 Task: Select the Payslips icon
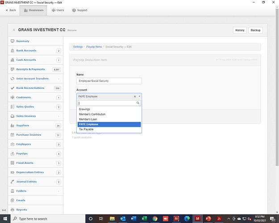[x=12, y=153]
